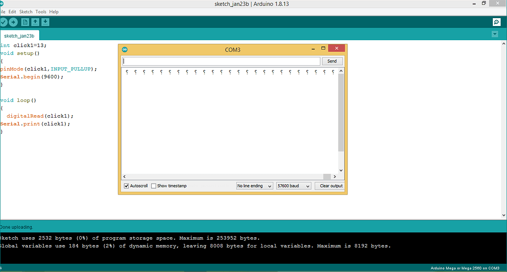Open the Serial Monitor magnifier icon

pos(497,22)
